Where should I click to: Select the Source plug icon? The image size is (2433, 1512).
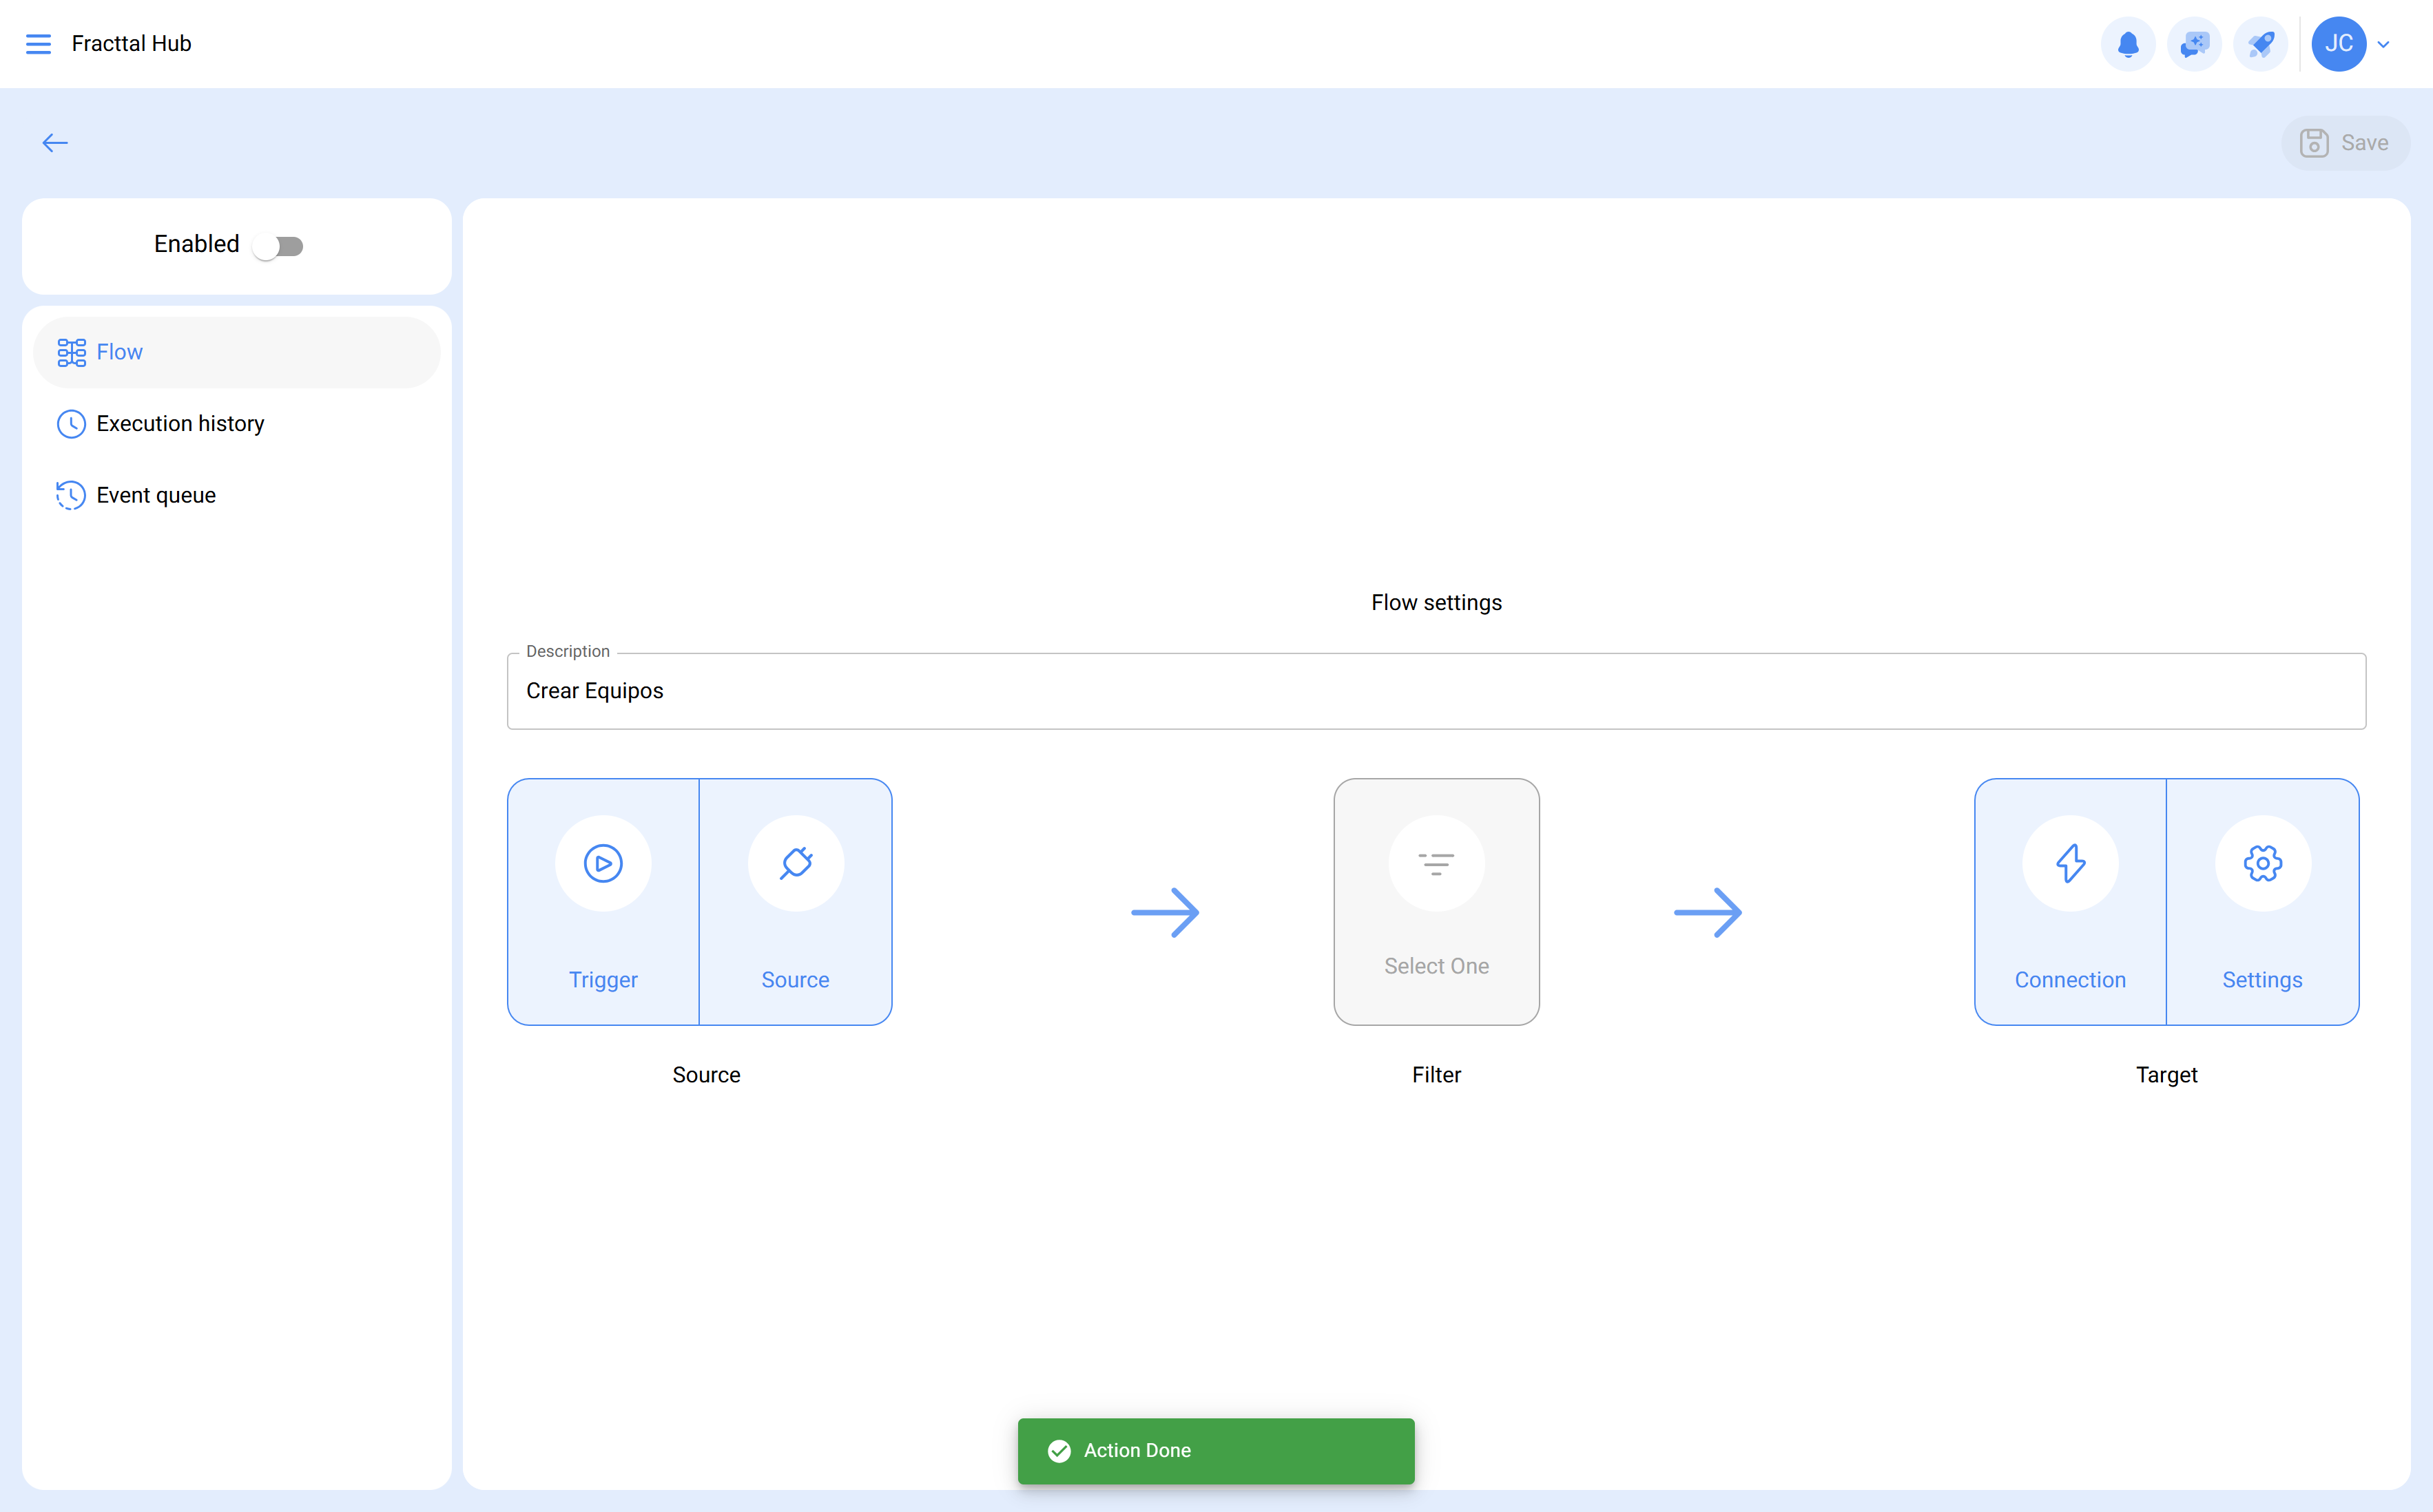796,863
